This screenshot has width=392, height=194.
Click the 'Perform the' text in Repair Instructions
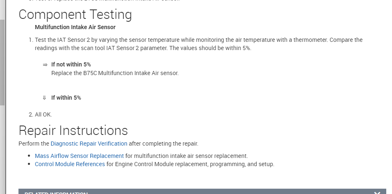(34, 144)
